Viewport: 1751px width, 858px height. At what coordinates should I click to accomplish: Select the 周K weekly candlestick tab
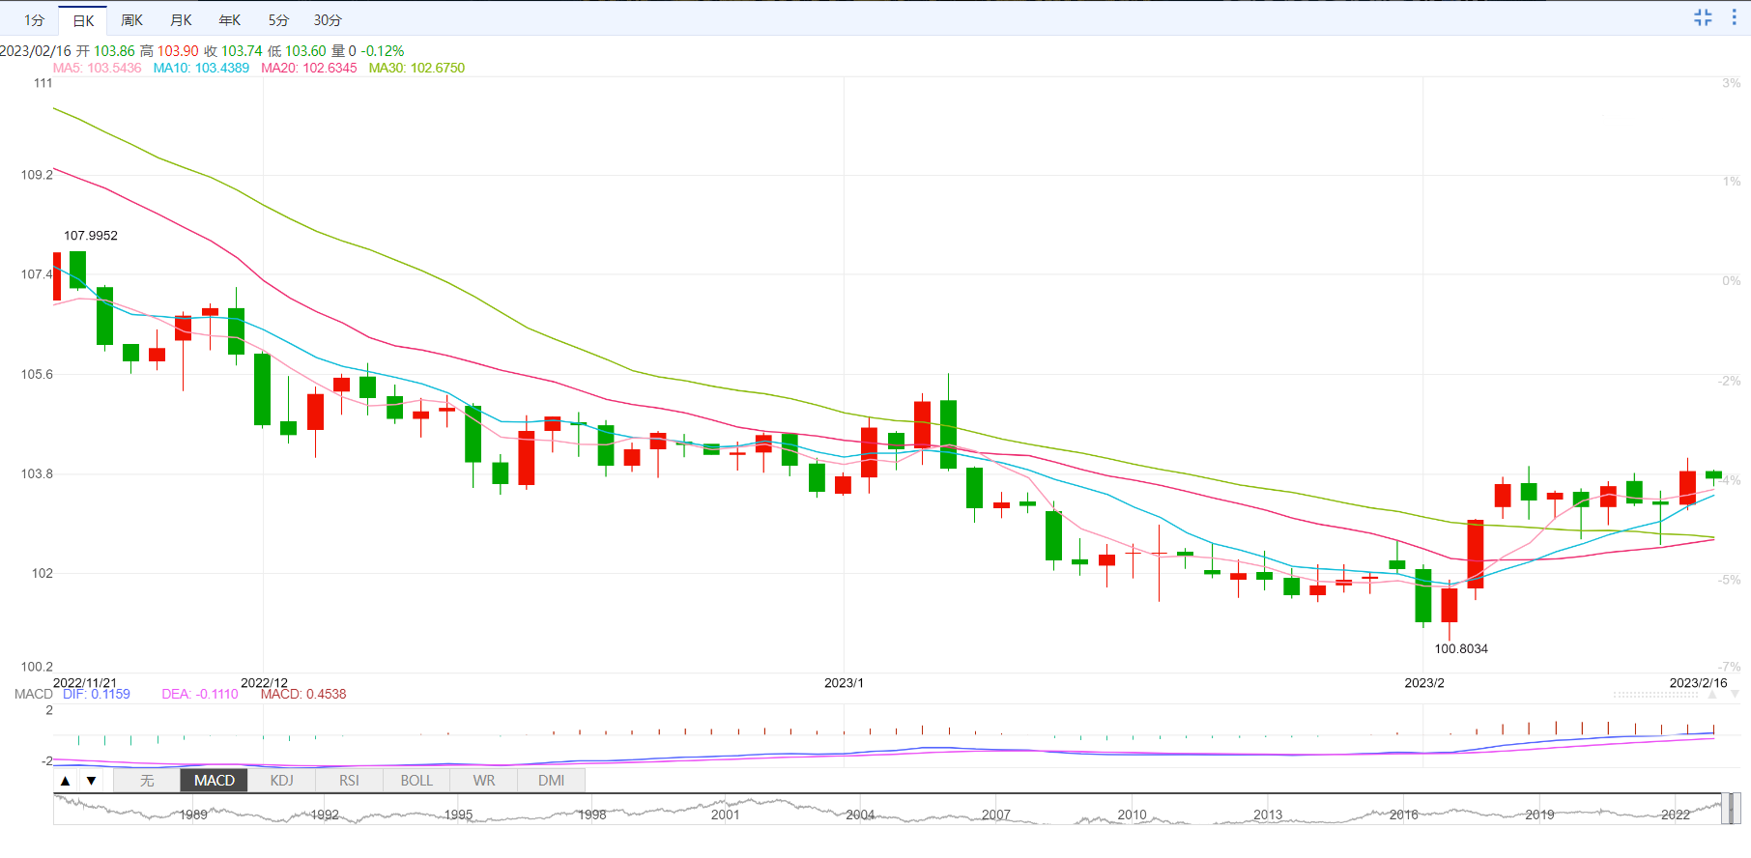pos(131,20)
